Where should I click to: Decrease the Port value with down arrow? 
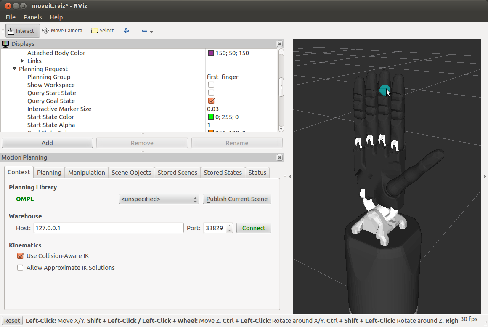coord(229,231)
